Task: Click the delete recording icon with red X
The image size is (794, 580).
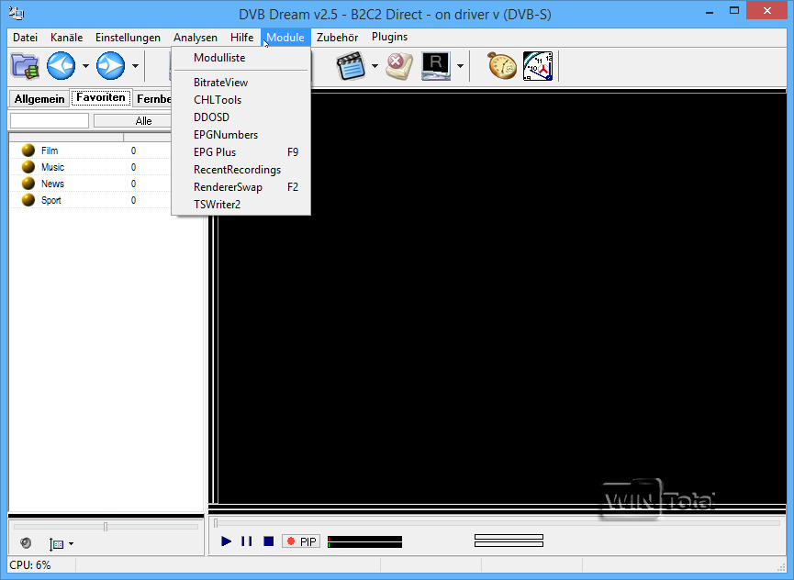Action: (x=399, y=66)
